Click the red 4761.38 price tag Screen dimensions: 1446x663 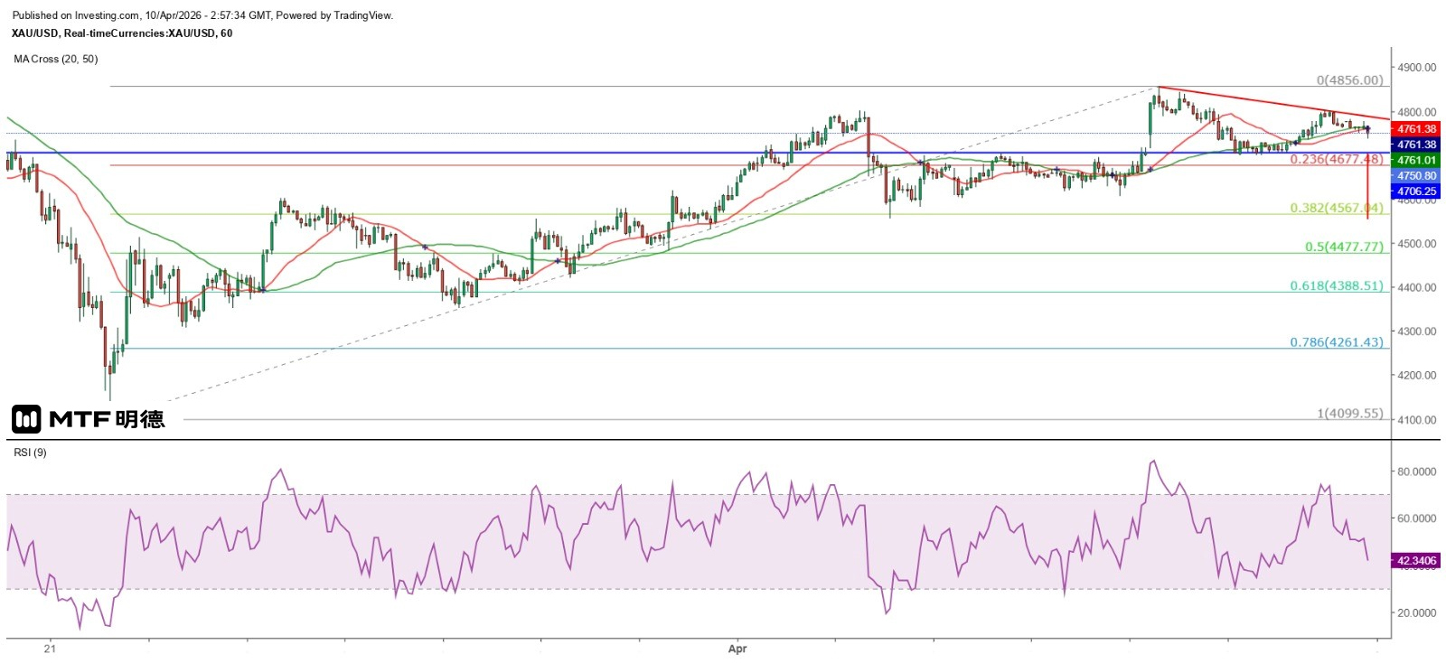(1415, 129)
